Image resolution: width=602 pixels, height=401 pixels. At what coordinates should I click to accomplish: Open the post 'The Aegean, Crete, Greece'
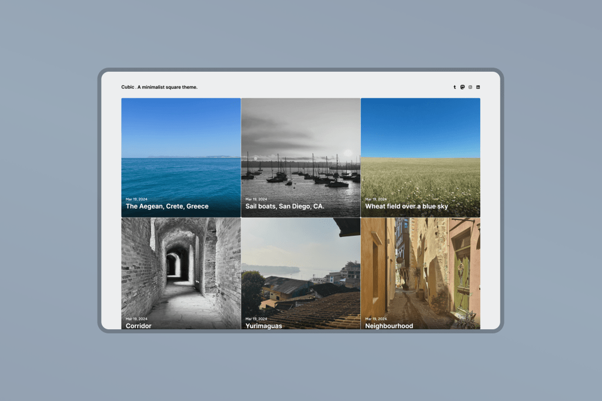coord(166,206)
